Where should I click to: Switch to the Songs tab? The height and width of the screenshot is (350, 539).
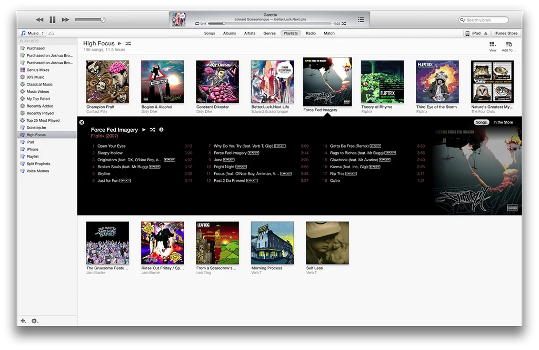coord(209,33)
